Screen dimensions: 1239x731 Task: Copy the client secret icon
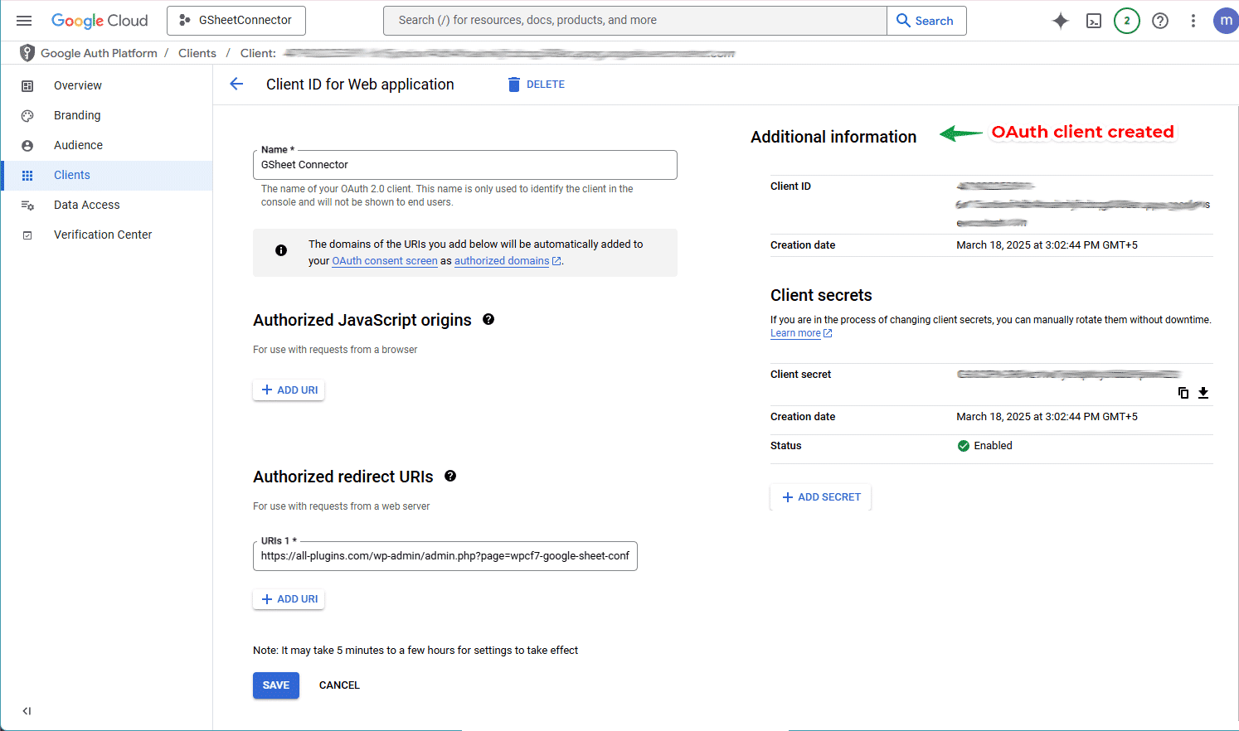pyautogui.click(x=1183, y=393)
